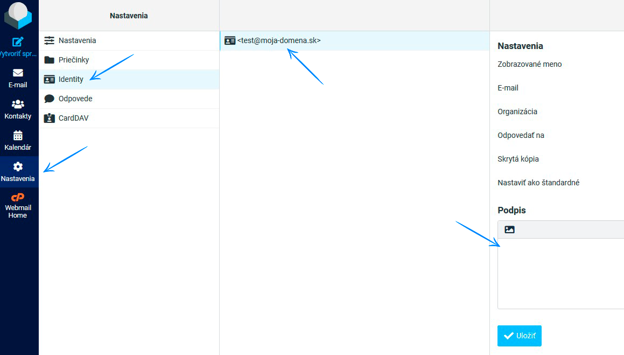Open Nastavenia preferences section

[x=77, y=40]
